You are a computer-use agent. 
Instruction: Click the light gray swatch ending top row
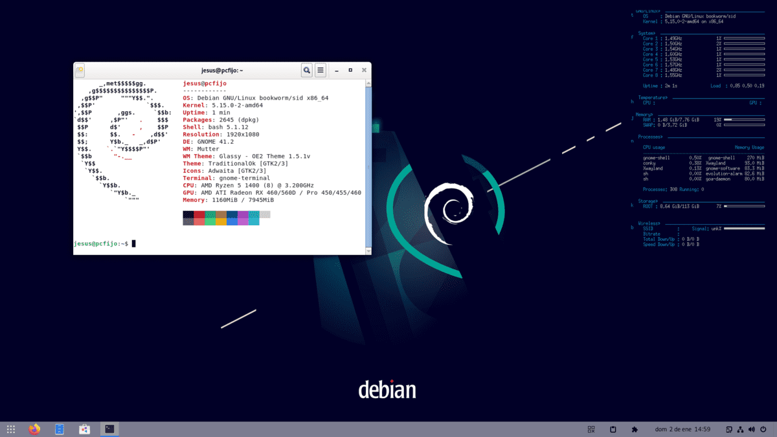pyautogui.click(x=265, y=214)
